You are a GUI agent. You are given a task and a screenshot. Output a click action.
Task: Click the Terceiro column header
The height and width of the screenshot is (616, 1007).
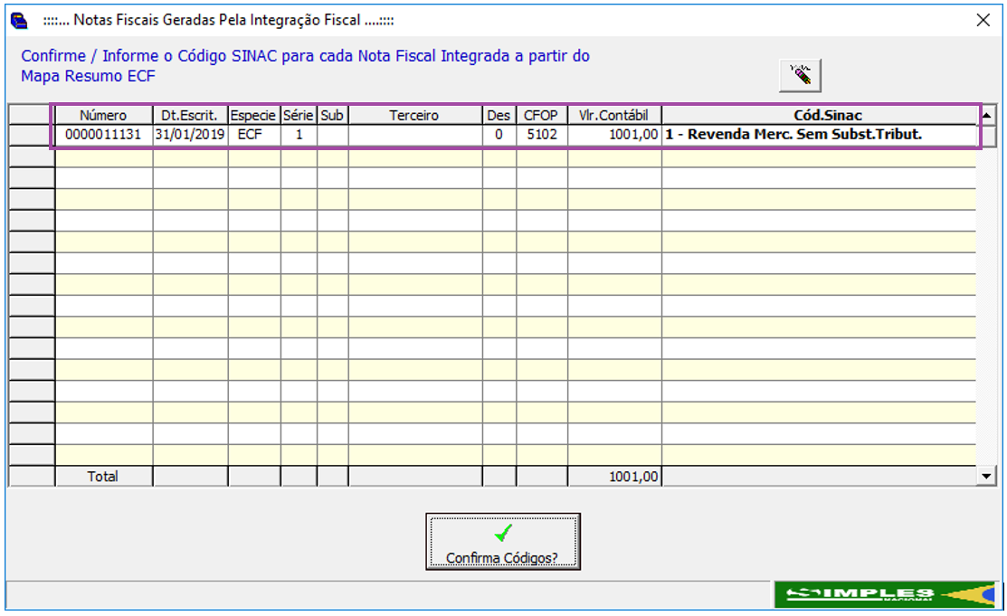coord(415,116)
